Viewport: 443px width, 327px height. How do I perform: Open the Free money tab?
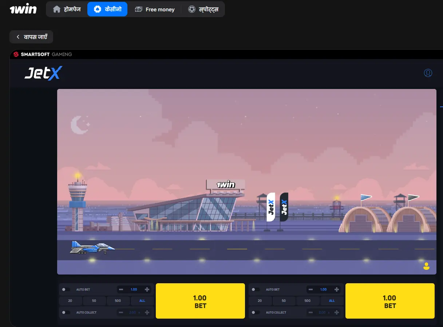pos(155,9)
